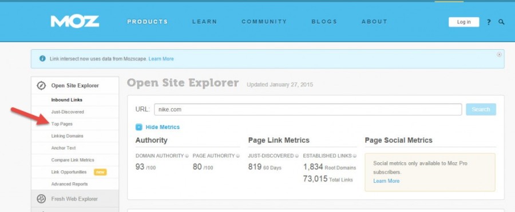Viewport: 515px width, 212px height.
Task: Click the new badge beside Link Opportunities
Action: (100, 173)
